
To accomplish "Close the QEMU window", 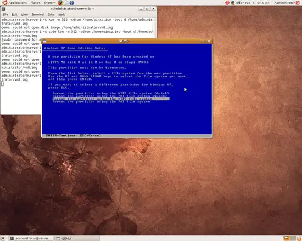I will click(209, 41).
